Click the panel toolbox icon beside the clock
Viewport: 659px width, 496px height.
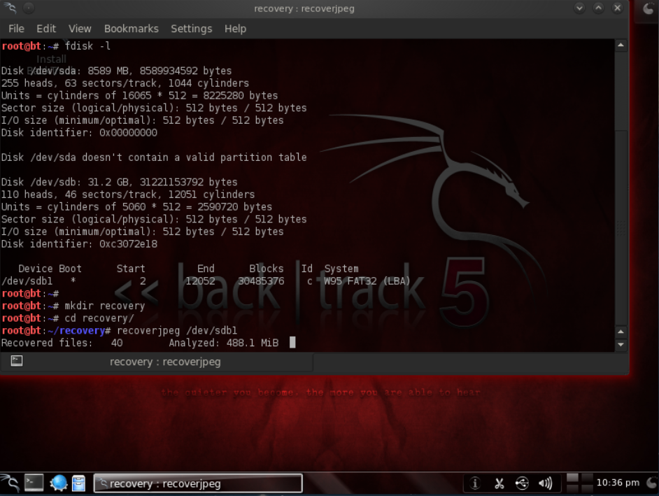(x=651, y=483)
